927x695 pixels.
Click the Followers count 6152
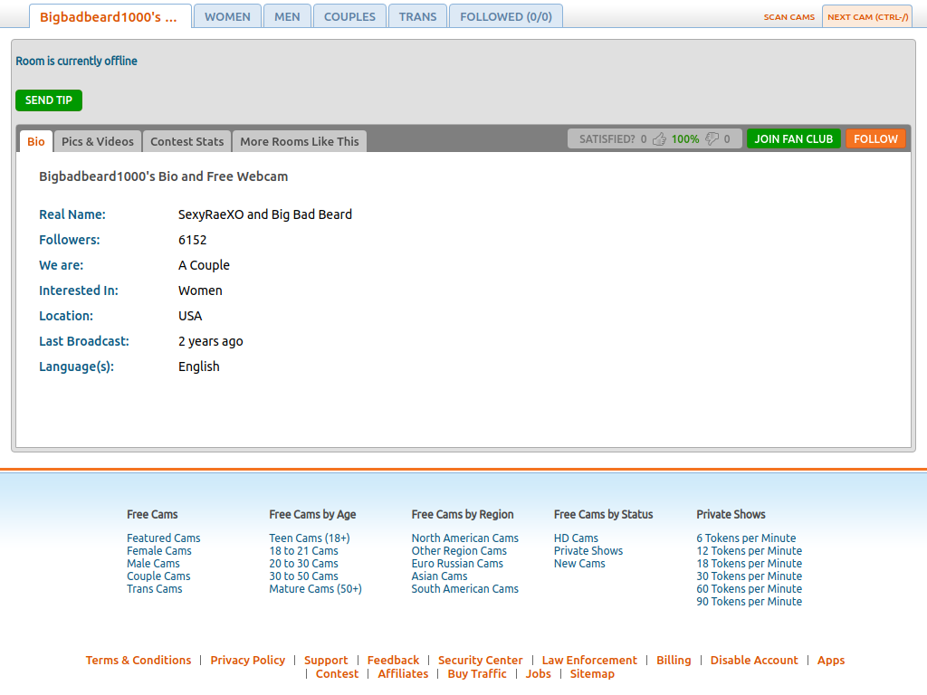click(x=193, y=240)
